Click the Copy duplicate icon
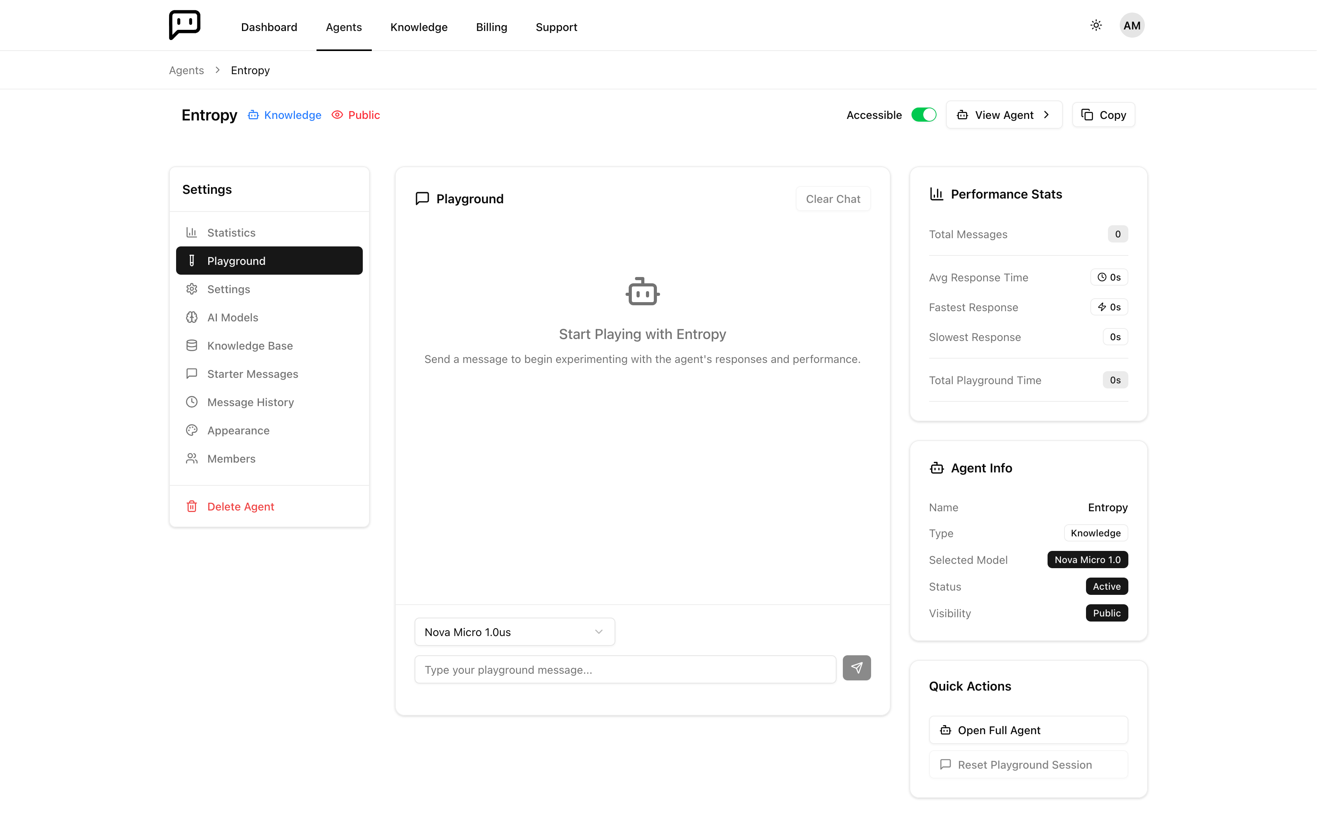 (1087, 115)
